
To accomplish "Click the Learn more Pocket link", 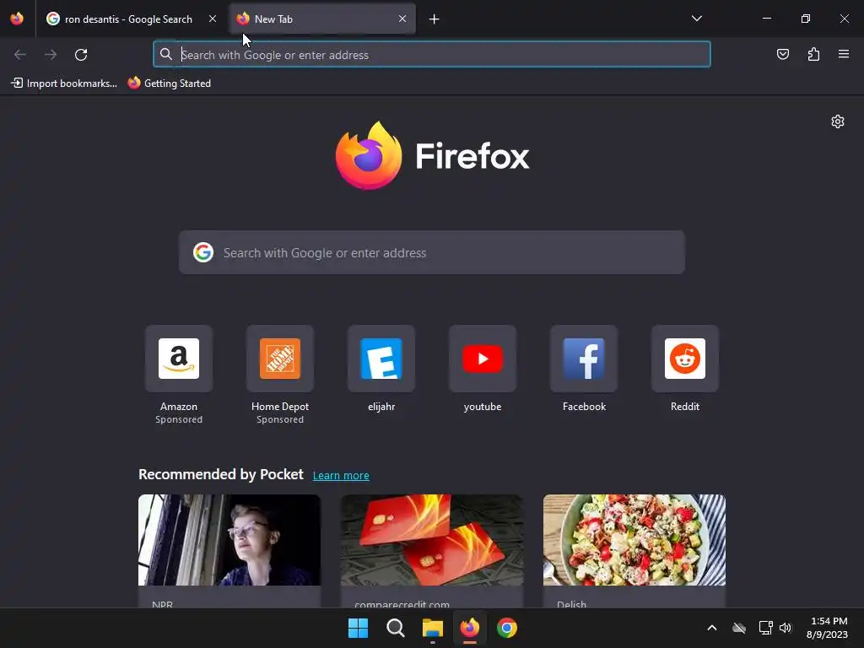I will tap(341, 476).
